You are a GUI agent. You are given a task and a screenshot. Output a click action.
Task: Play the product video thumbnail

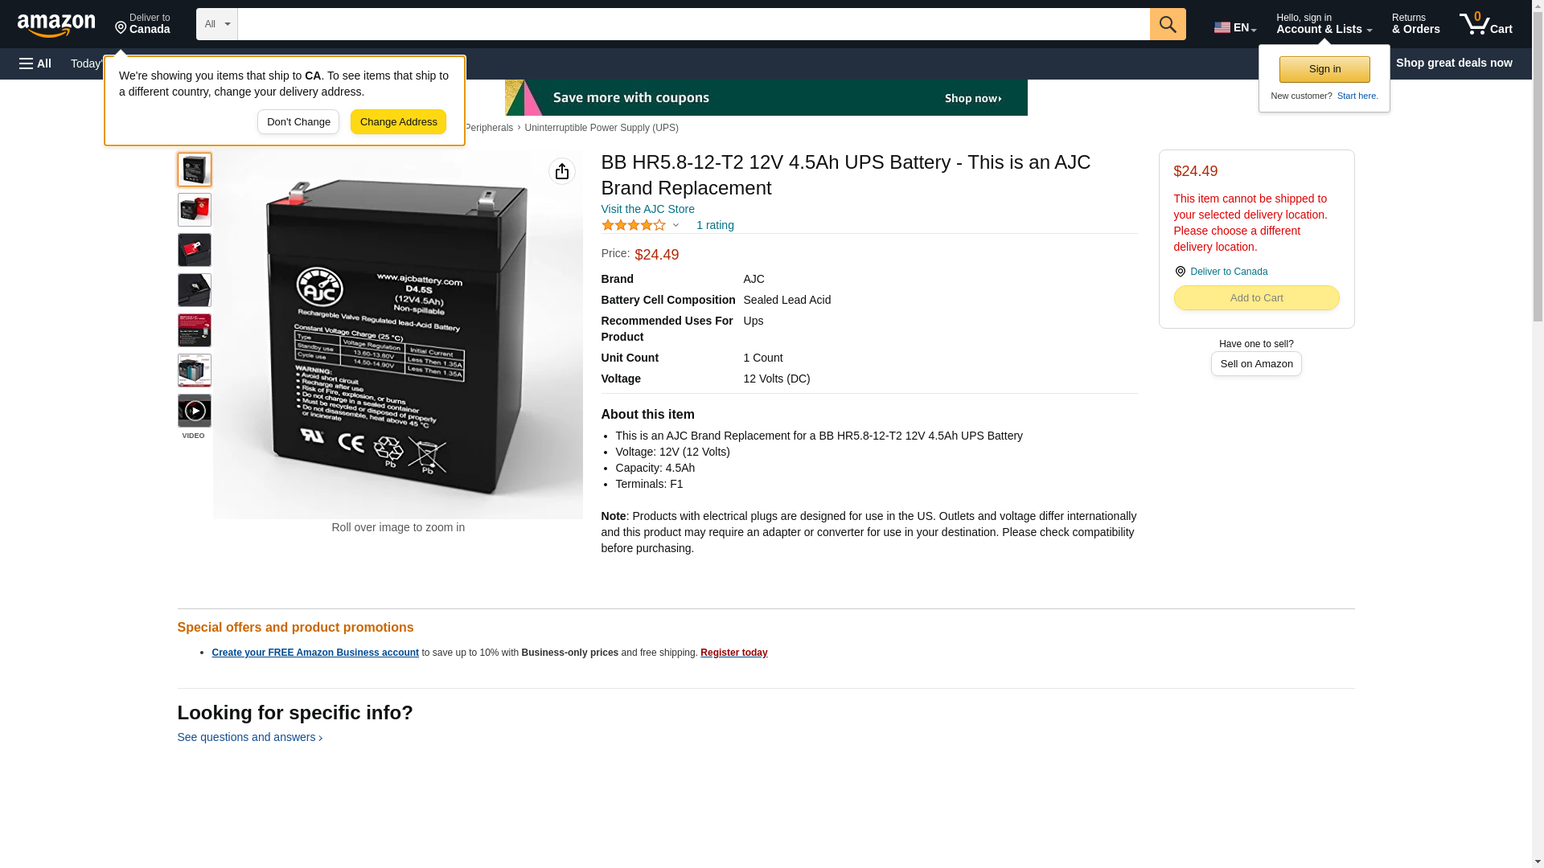195,411
